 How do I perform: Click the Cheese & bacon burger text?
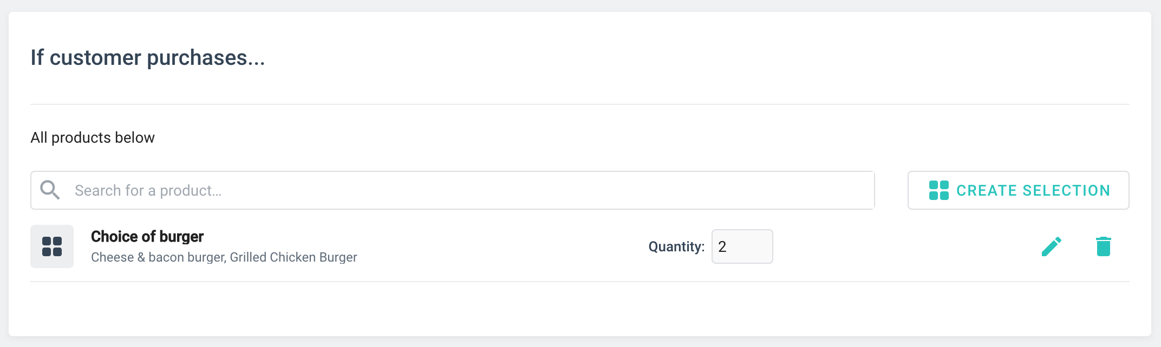[x=158, y=257]
